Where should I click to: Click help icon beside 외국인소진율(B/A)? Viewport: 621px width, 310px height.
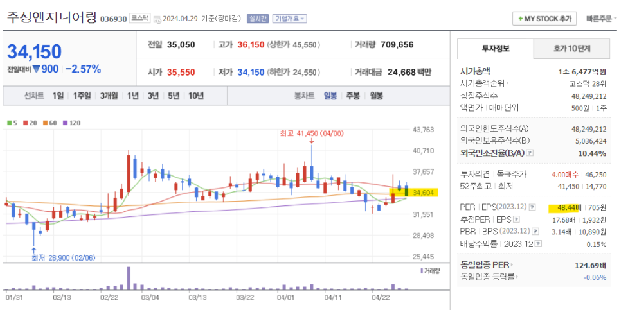(530, 153)
